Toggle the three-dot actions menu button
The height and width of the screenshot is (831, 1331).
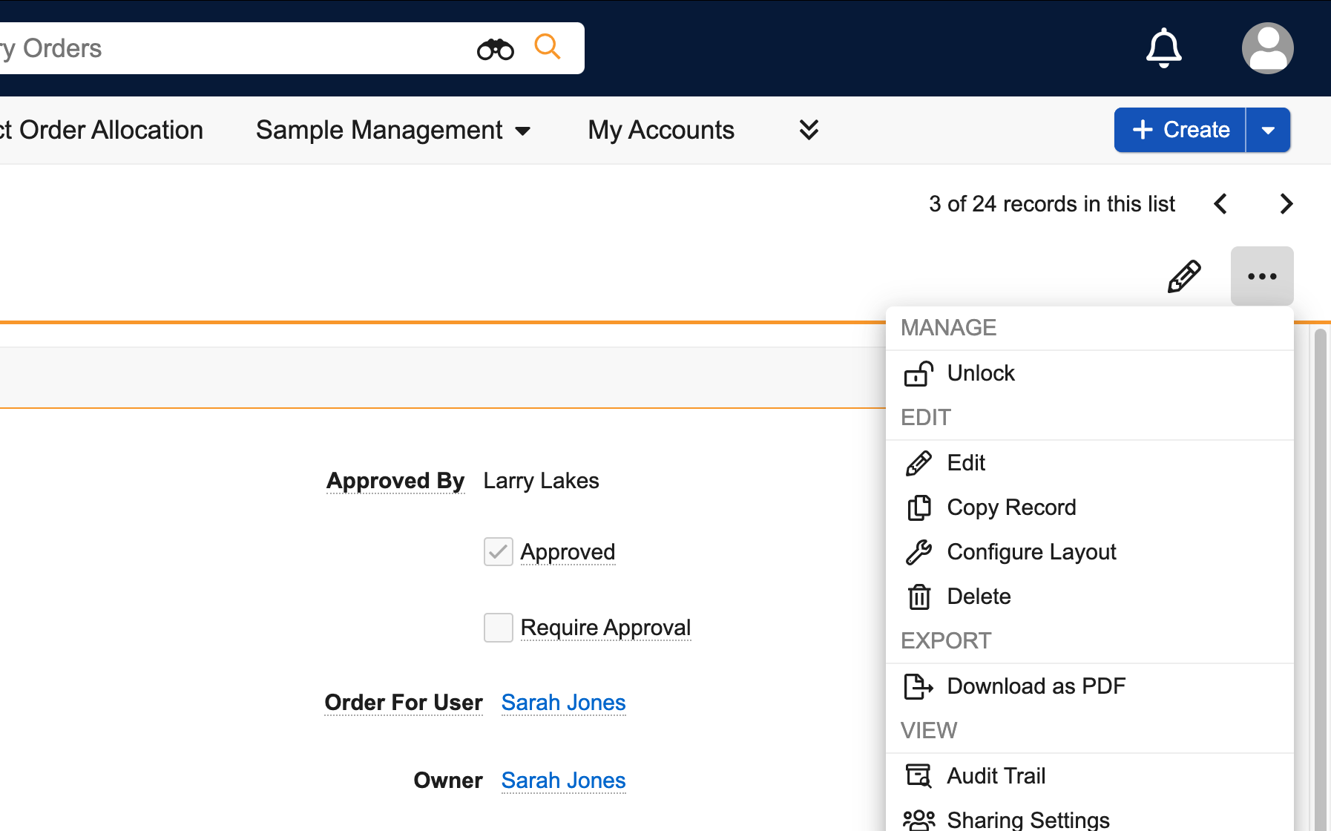[x=1261, y=277]
